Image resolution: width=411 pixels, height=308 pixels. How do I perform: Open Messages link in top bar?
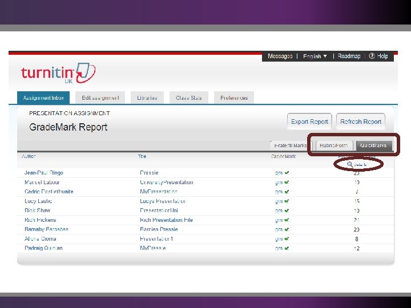point(280,56)
